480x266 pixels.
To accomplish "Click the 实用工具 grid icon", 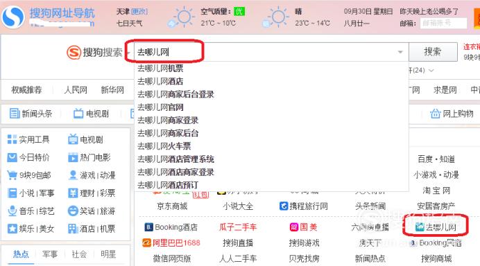I will 12,139.
